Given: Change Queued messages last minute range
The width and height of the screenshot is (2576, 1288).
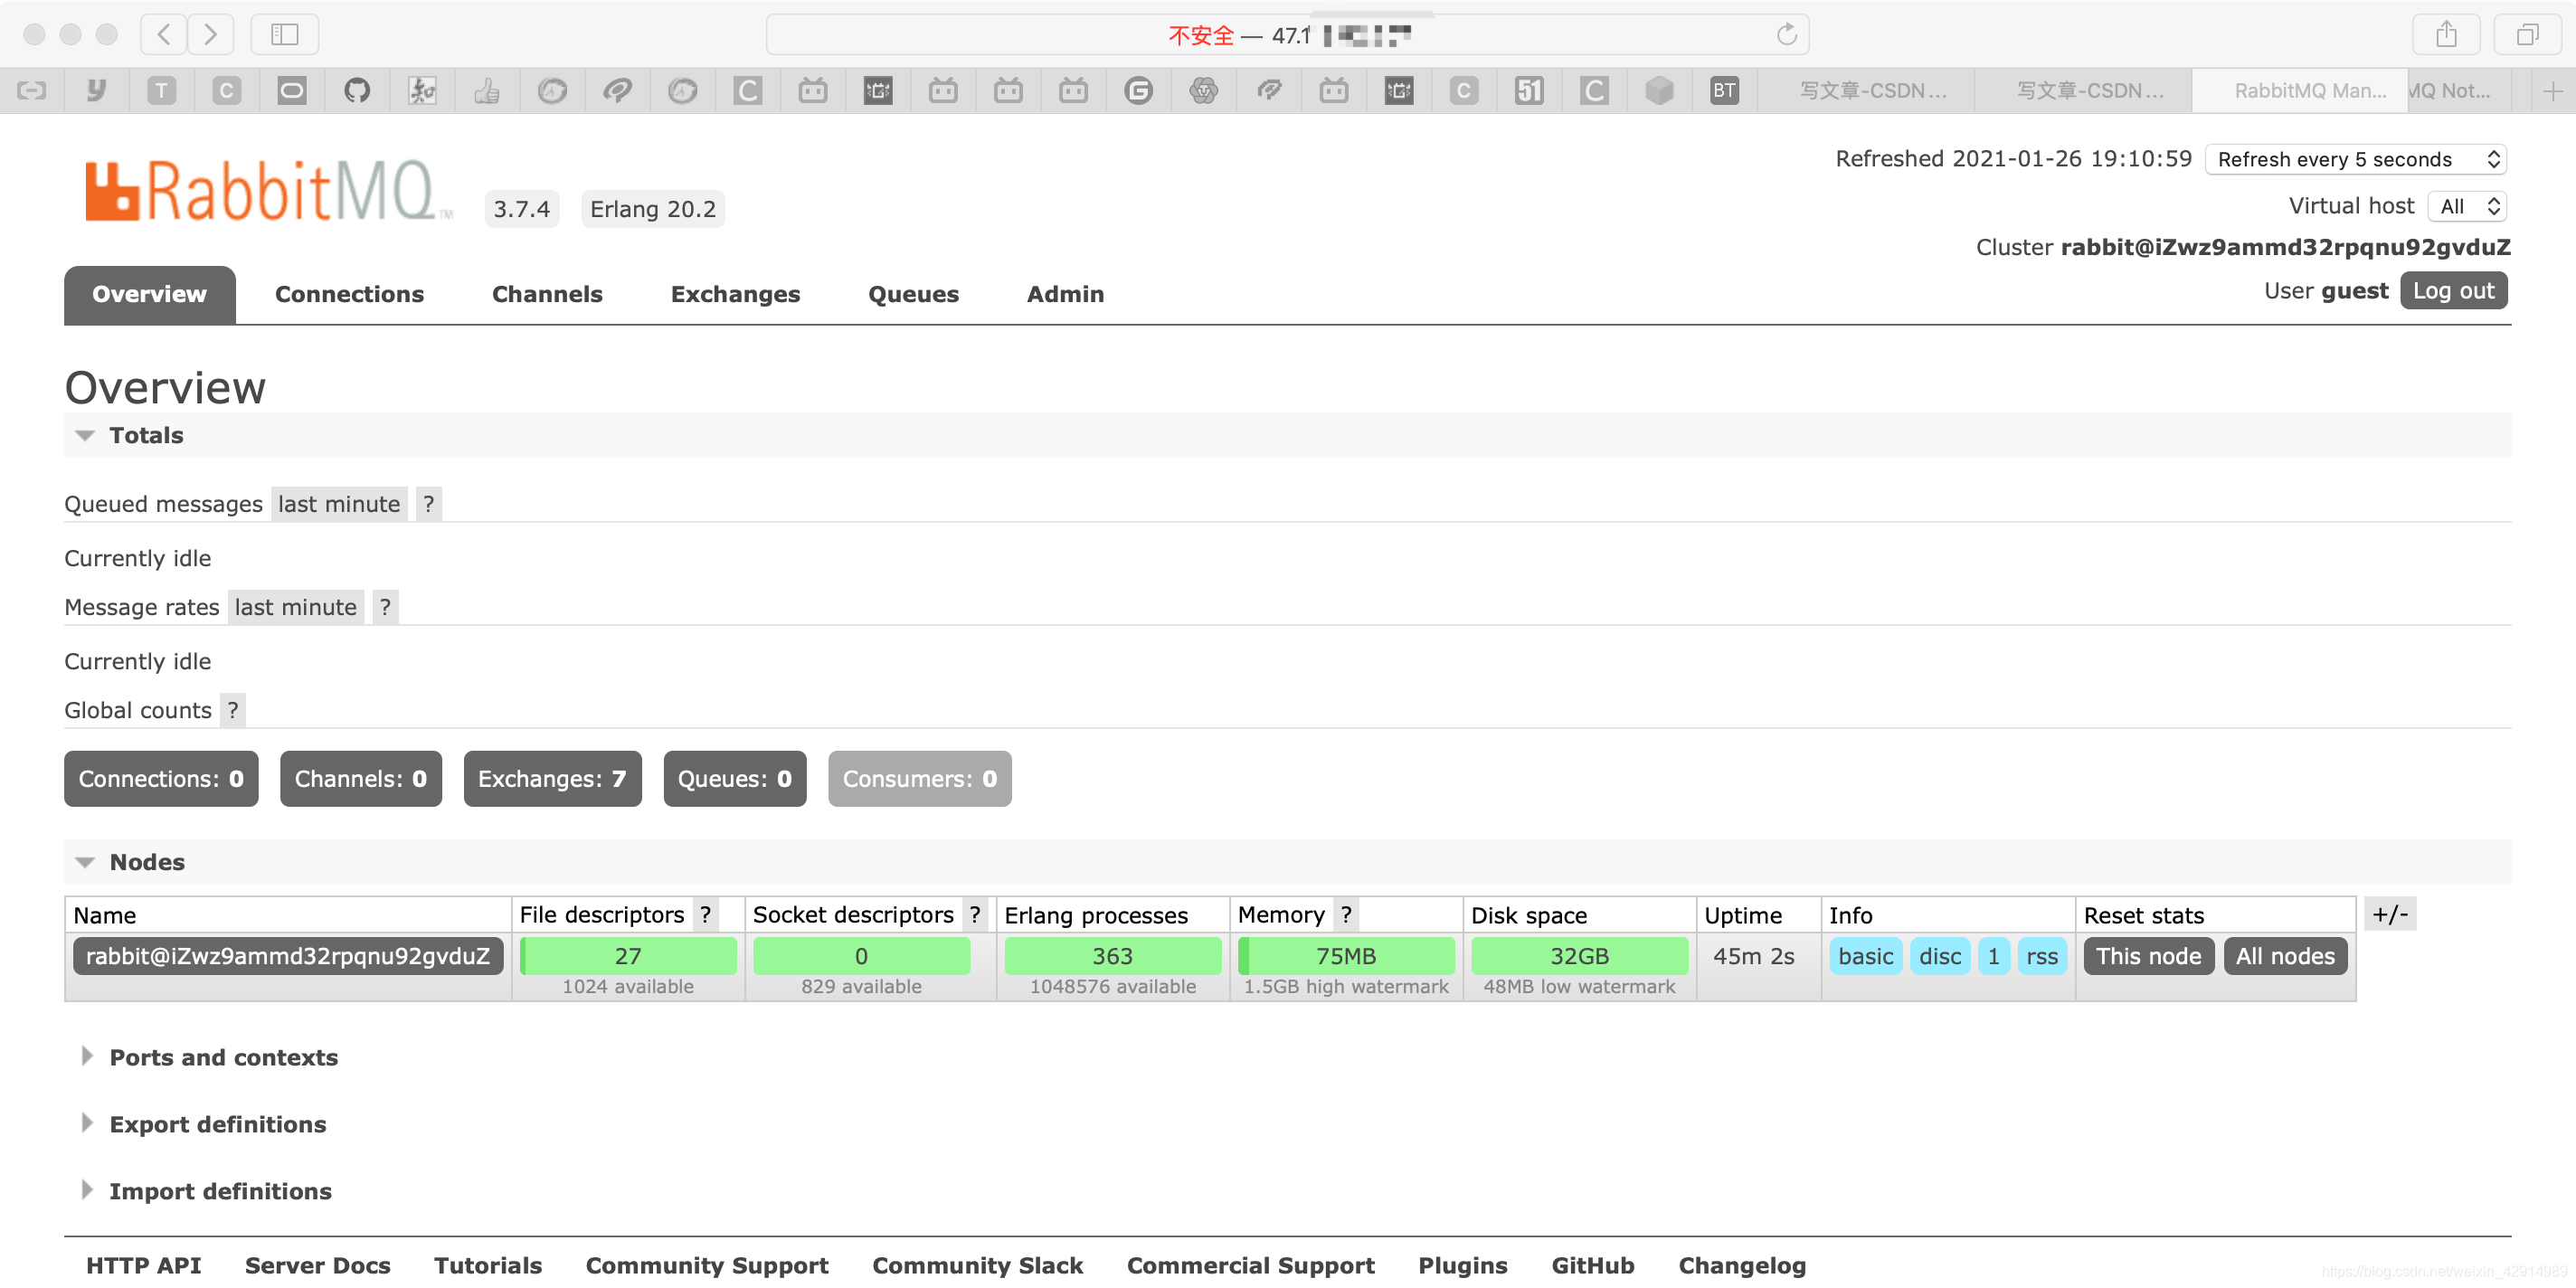Looking at the screenshot, I should coord(339,504).
